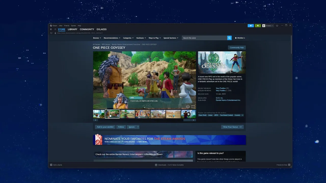This screenshot has height=183, width=326.
Task: Expand the Hardware dropdown
Action: pos(141,38)
